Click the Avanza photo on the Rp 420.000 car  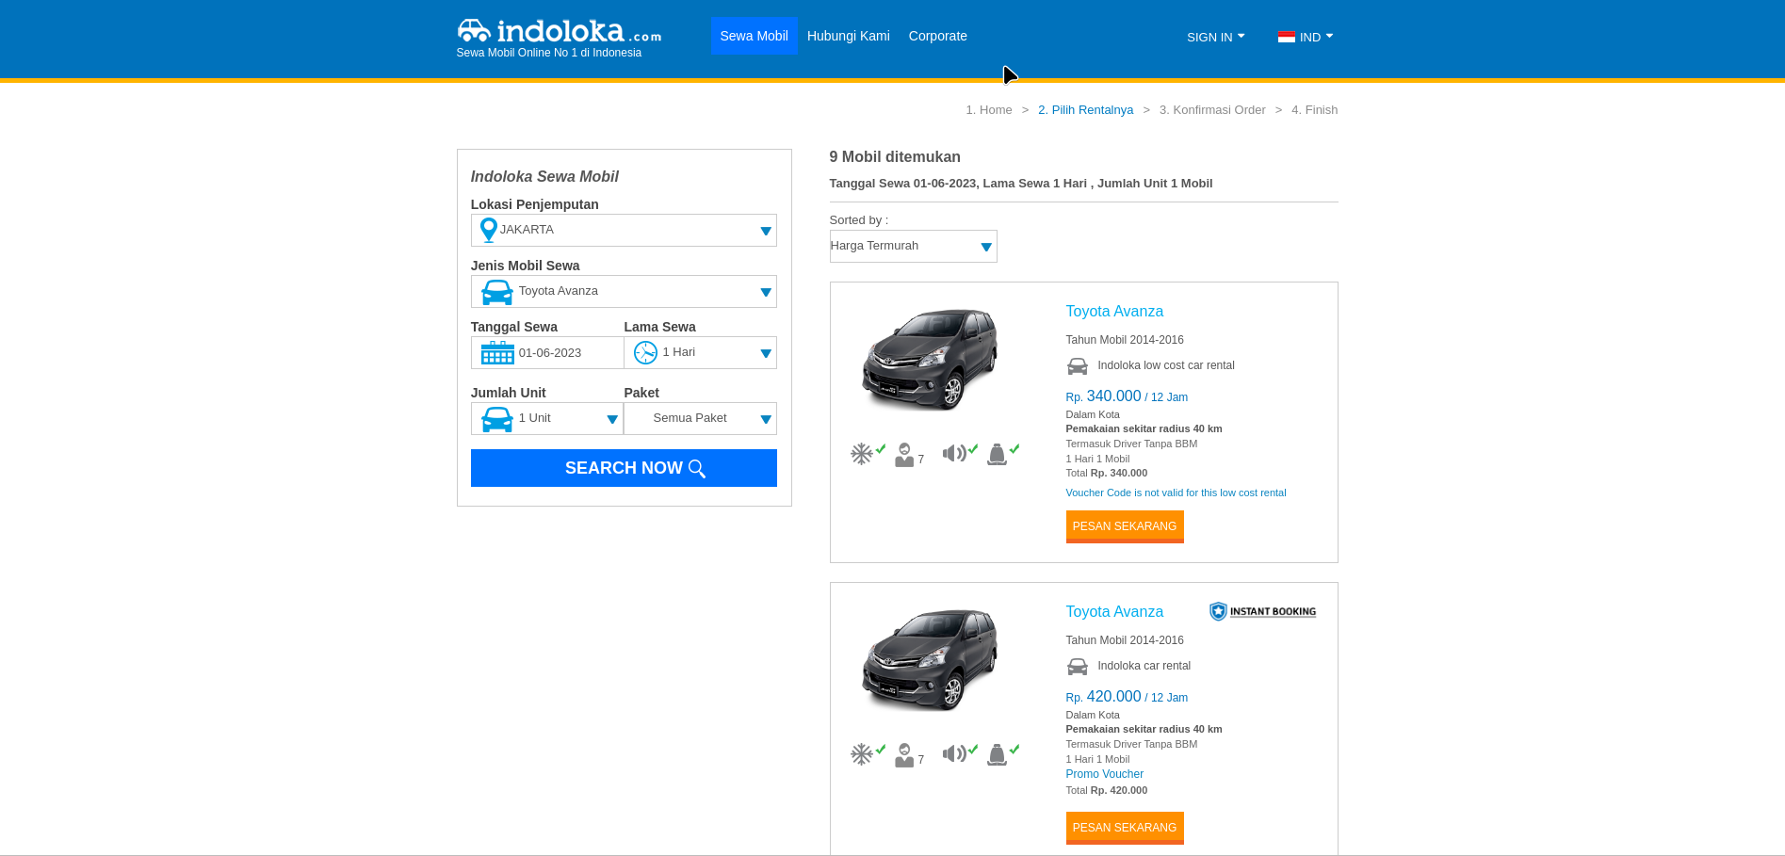pos(930,659)
